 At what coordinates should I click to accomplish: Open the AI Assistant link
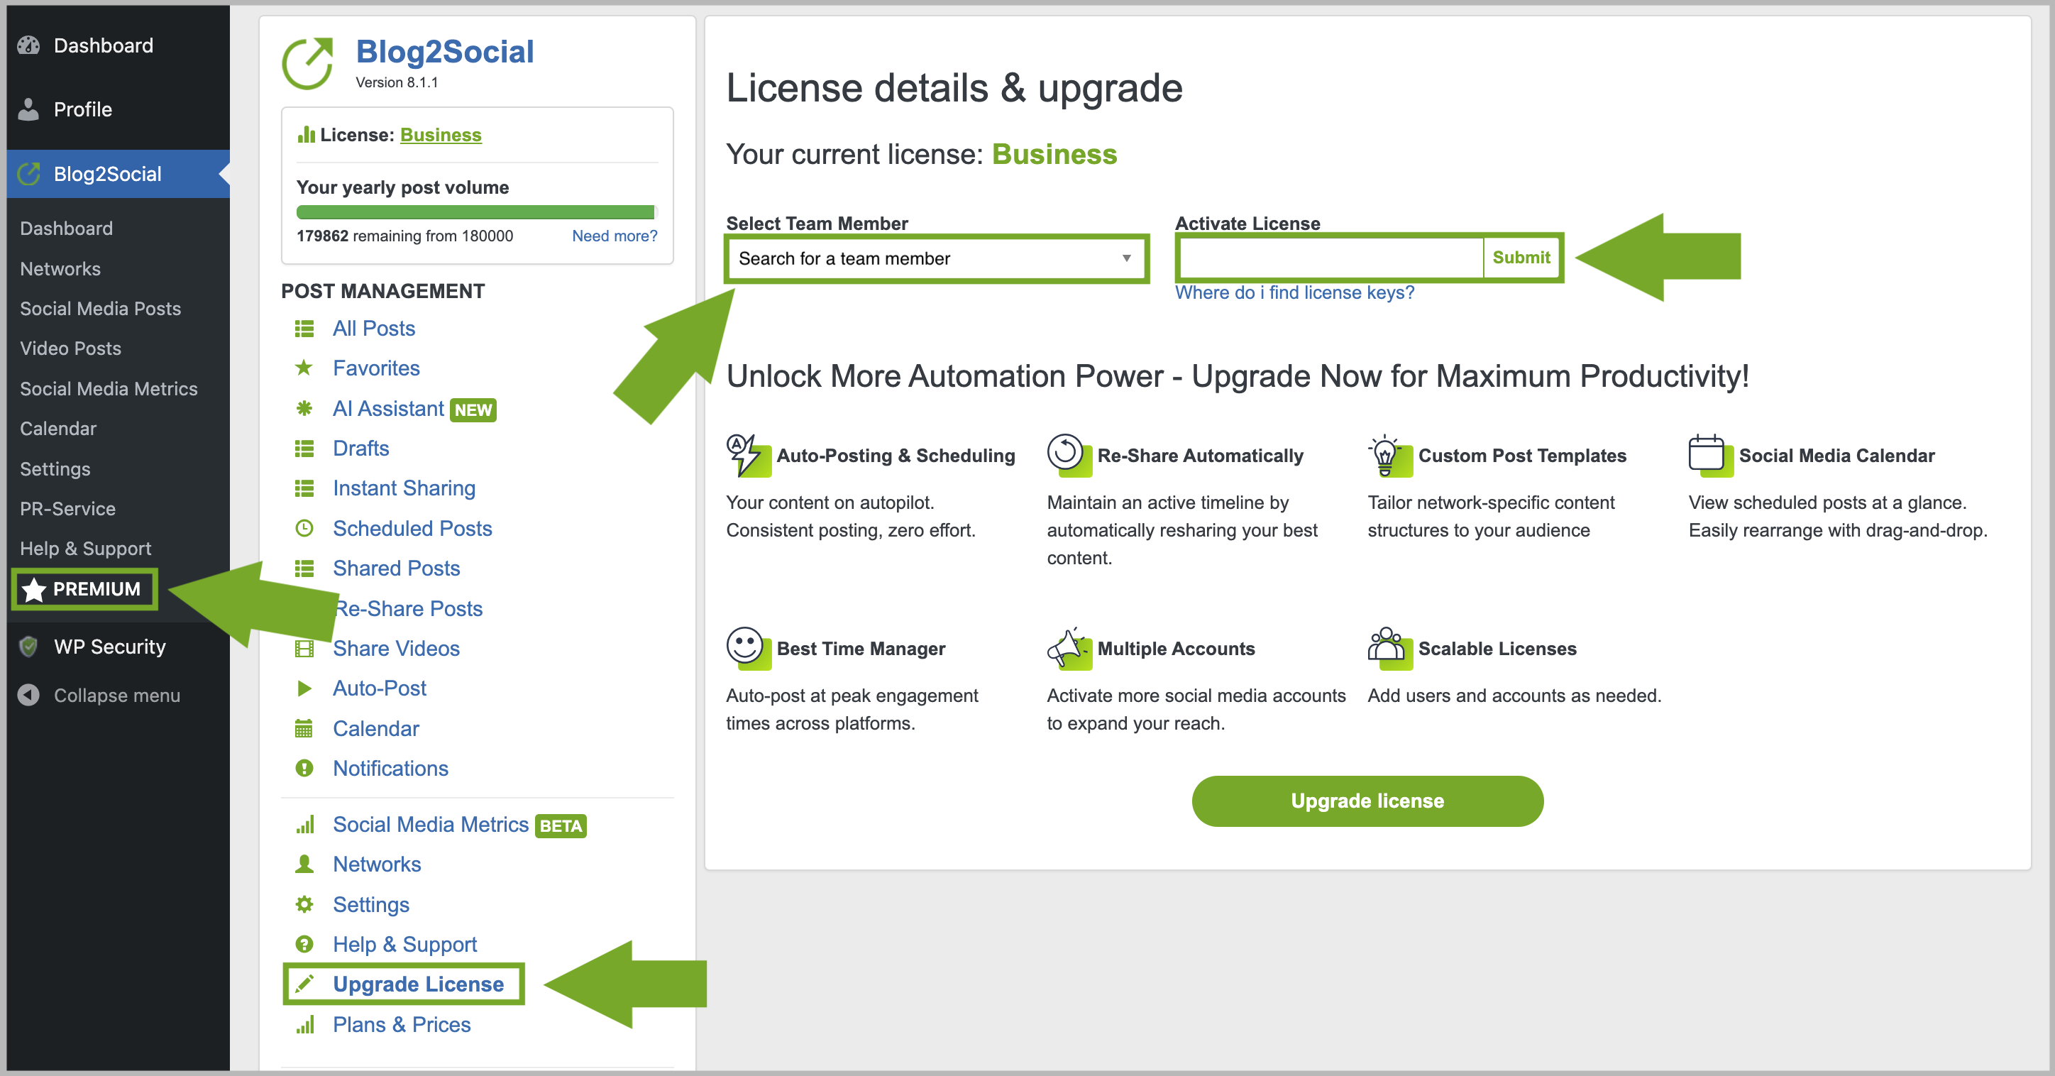(388, 409)
